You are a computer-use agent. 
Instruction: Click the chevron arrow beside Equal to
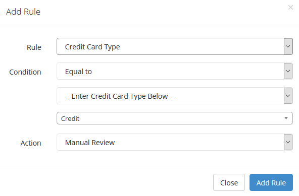pos(288,71)
